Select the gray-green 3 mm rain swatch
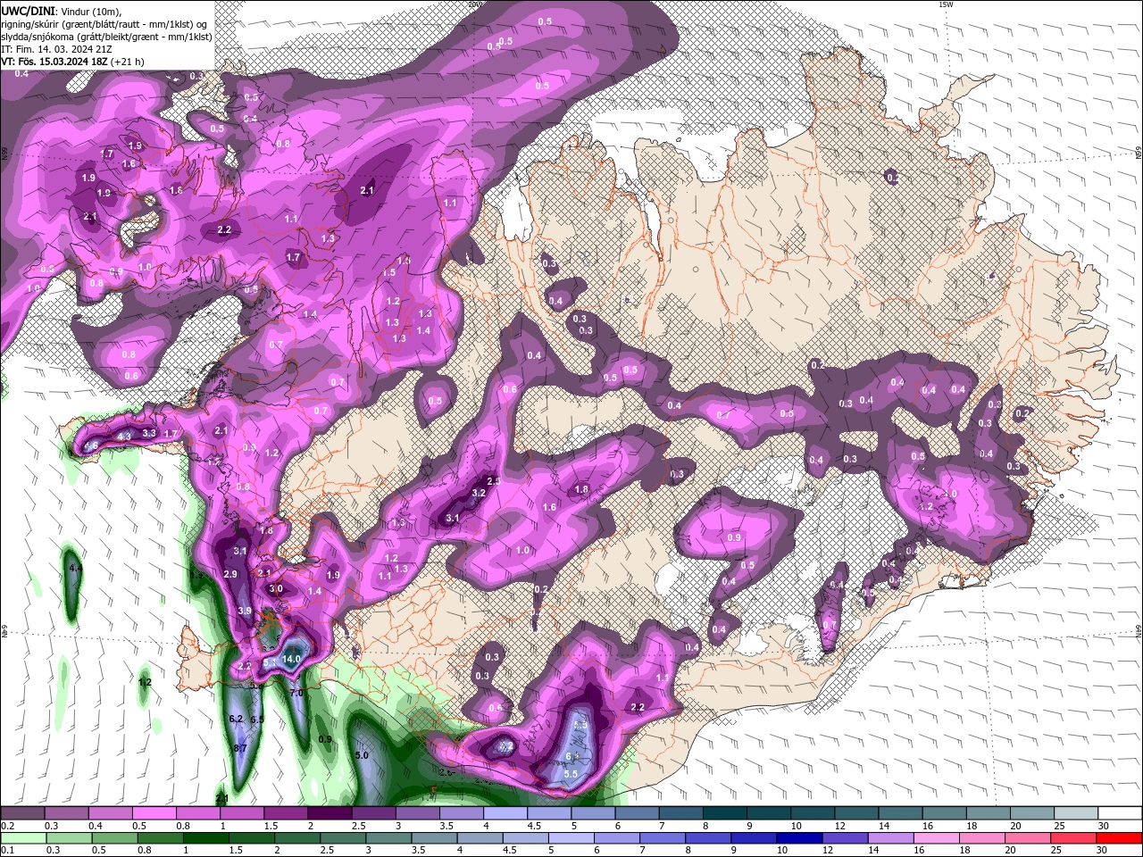The image size is (1143, 857). tap(388, 838)
